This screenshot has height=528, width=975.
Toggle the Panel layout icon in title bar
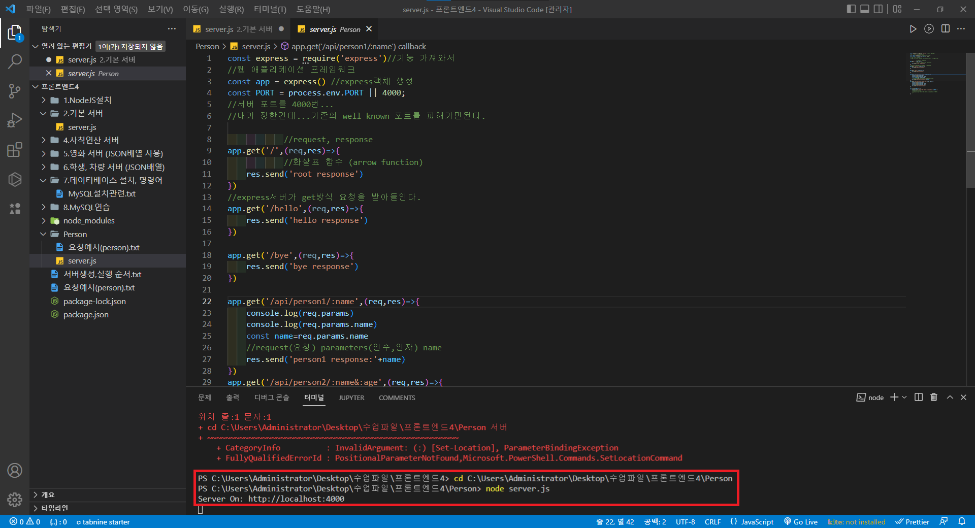(x=865, y=9)
